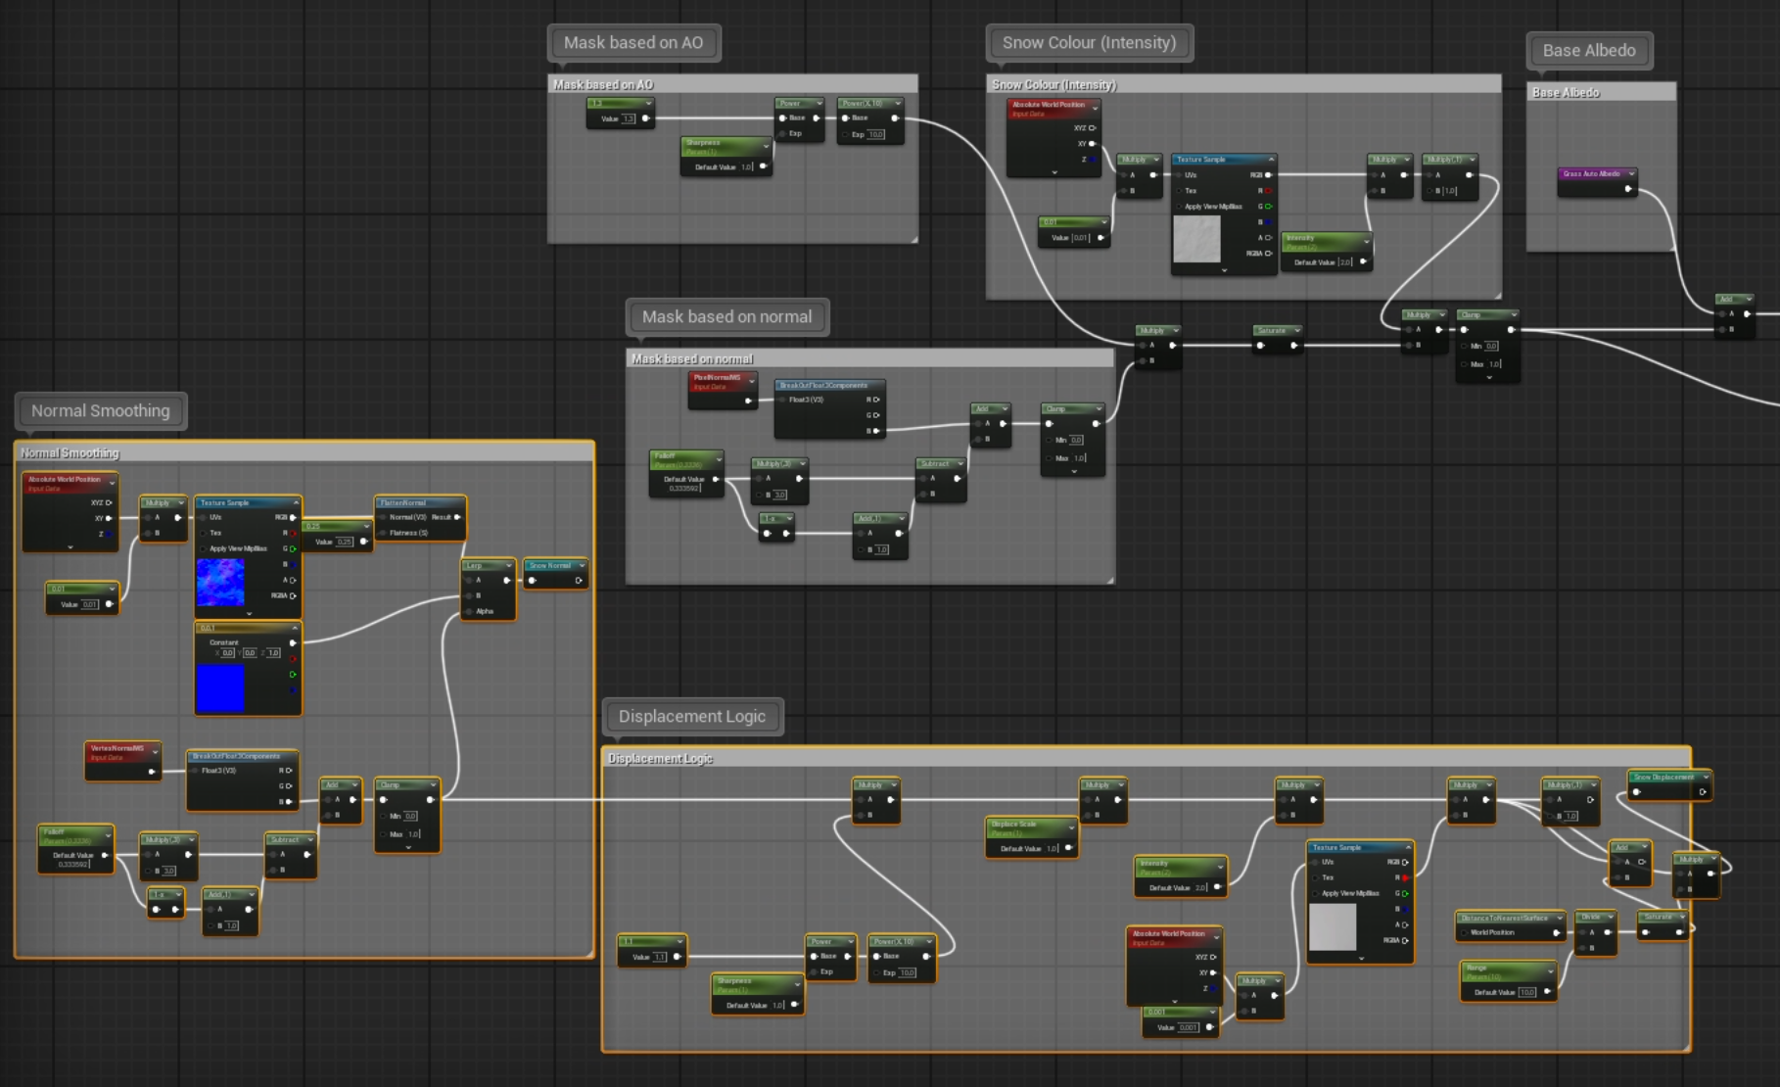This screenshot has width=1780, height=1087.
Task: Click the PixelNormalWS node's output pin
Action: click(748, 401)
